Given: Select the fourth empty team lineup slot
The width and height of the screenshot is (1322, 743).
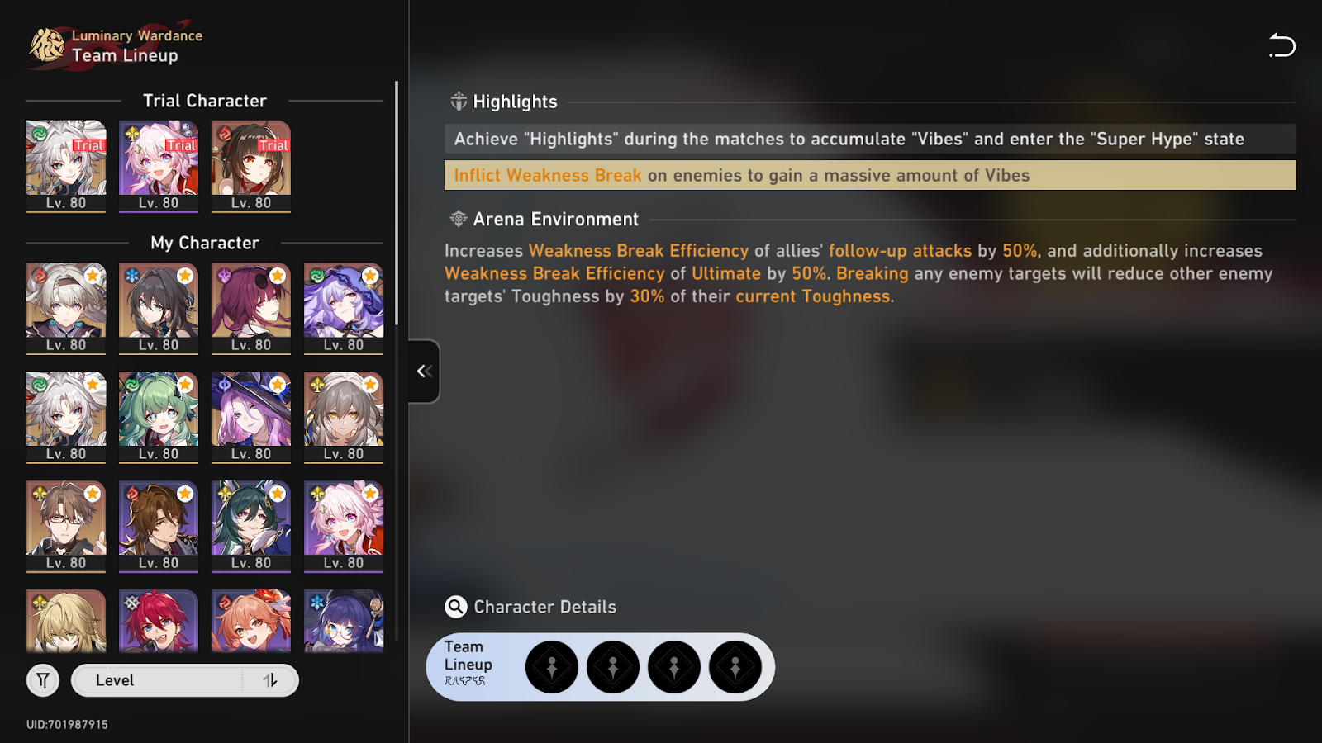Looking at the screenshot, I should (735, 667).
